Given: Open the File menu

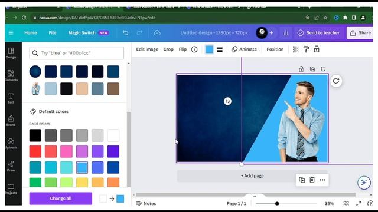Looking at the screenshot, I should coord(53,33).
